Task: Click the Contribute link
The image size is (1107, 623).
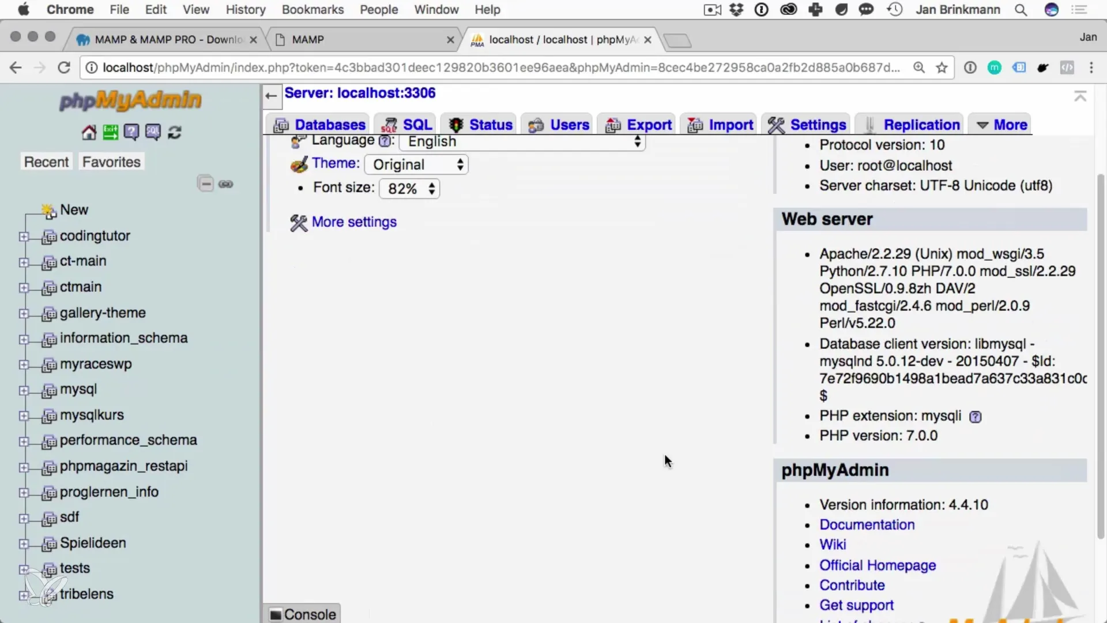Action: coord(852,585)
